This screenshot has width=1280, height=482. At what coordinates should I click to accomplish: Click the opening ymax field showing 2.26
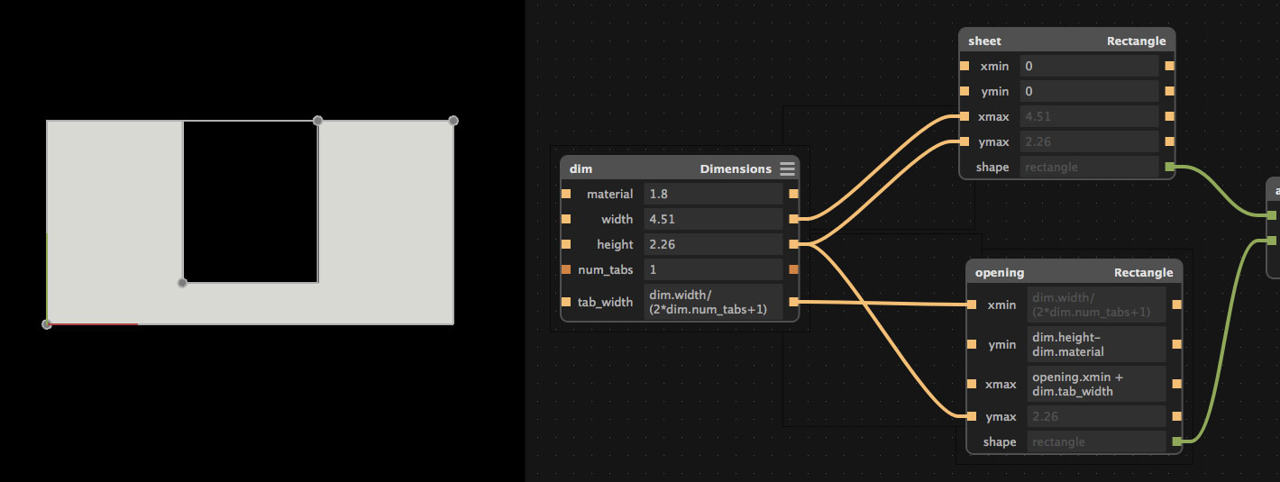click(1097, 416)
